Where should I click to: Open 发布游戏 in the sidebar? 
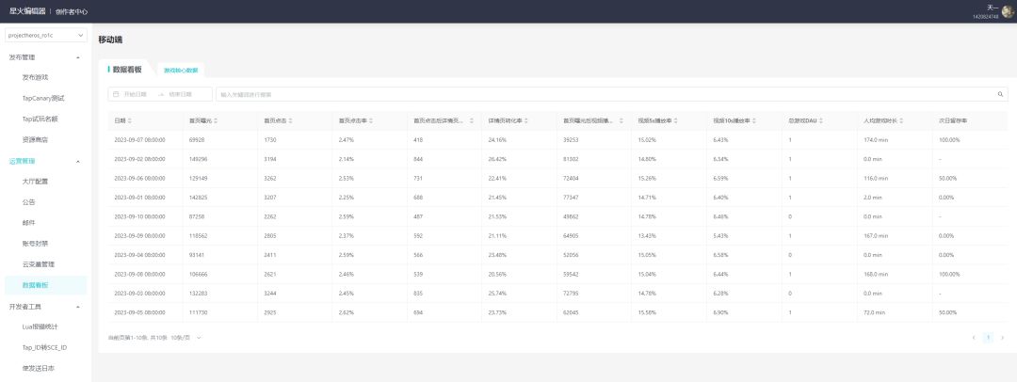point(35,77)
